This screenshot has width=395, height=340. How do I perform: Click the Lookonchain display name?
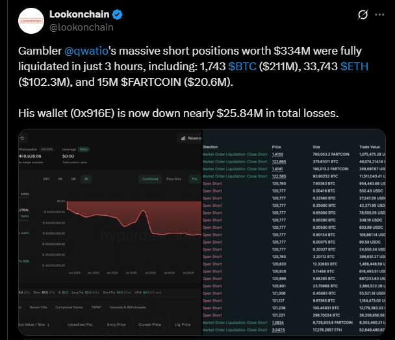pos(79,14)
